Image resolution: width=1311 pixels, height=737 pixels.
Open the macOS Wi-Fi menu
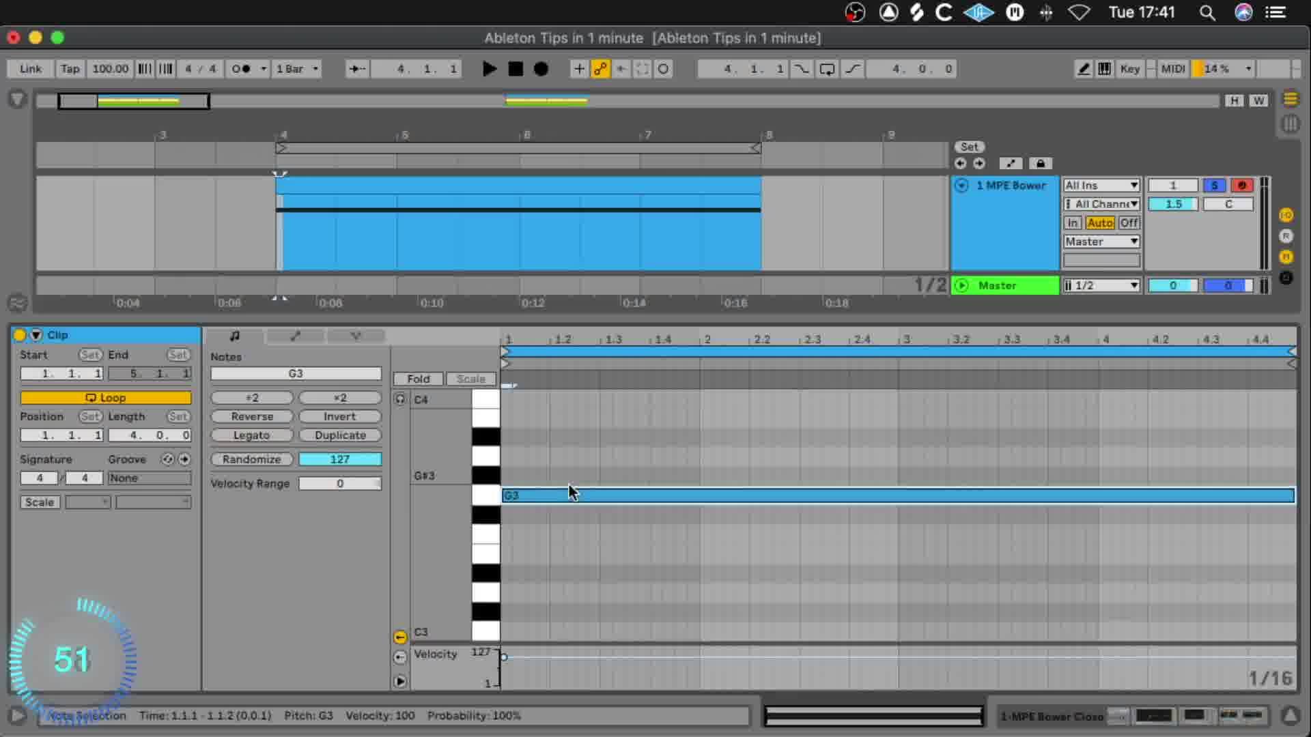coord(1079,12)
